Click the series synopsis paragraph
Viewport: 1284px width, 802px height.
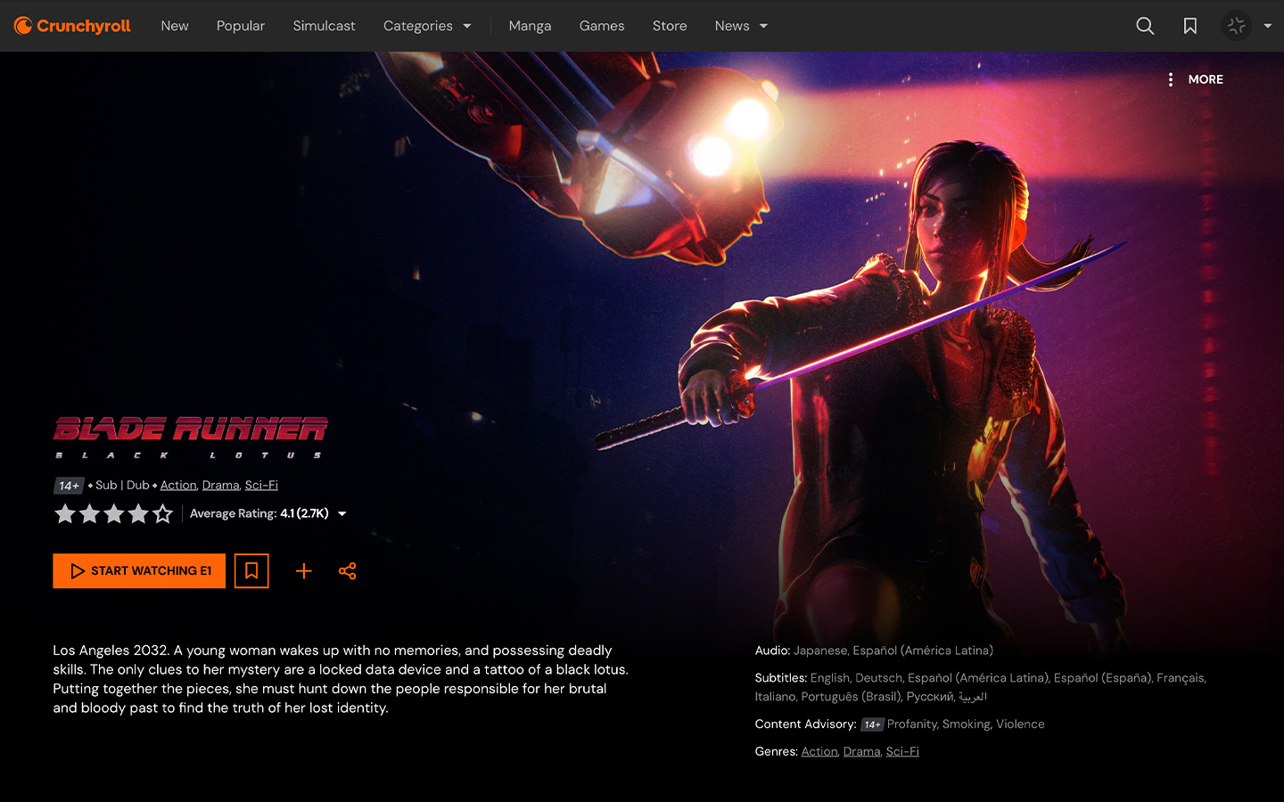(342, 679)
